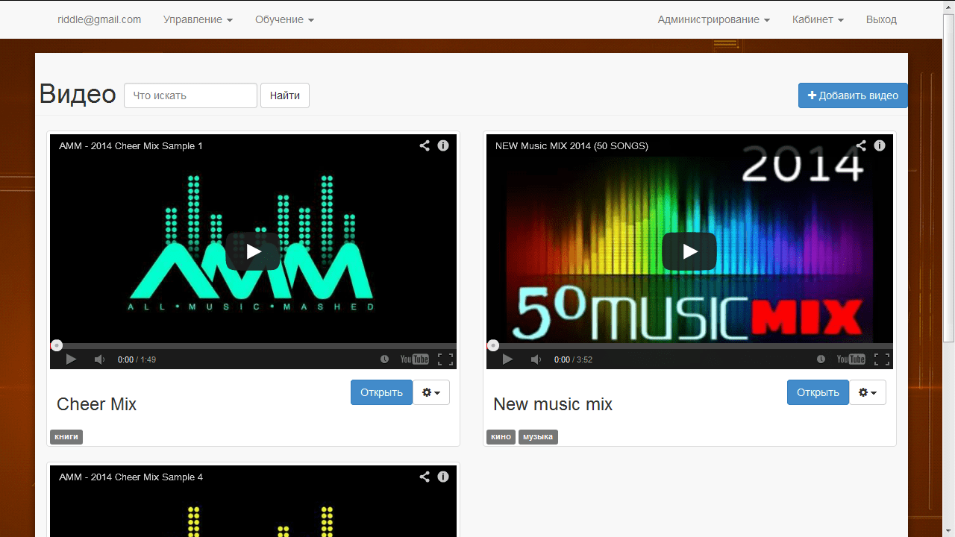
Task: Click Добавить видео button
Action: 853,95
